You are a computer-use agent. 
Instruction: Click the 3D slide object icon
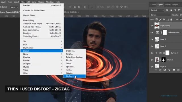pos(121,7)
